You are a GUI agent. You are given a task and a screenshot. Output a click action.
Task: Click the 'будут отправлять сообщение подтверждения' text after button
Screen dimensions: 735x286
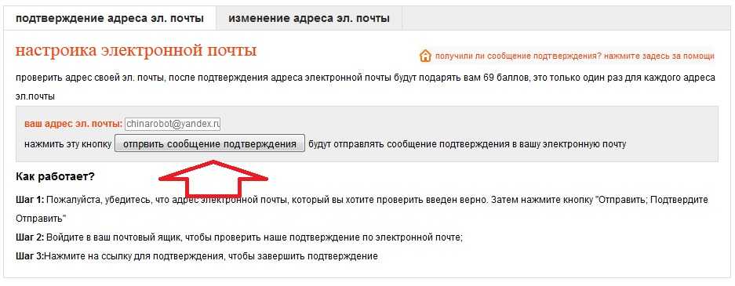pos(467,144)
